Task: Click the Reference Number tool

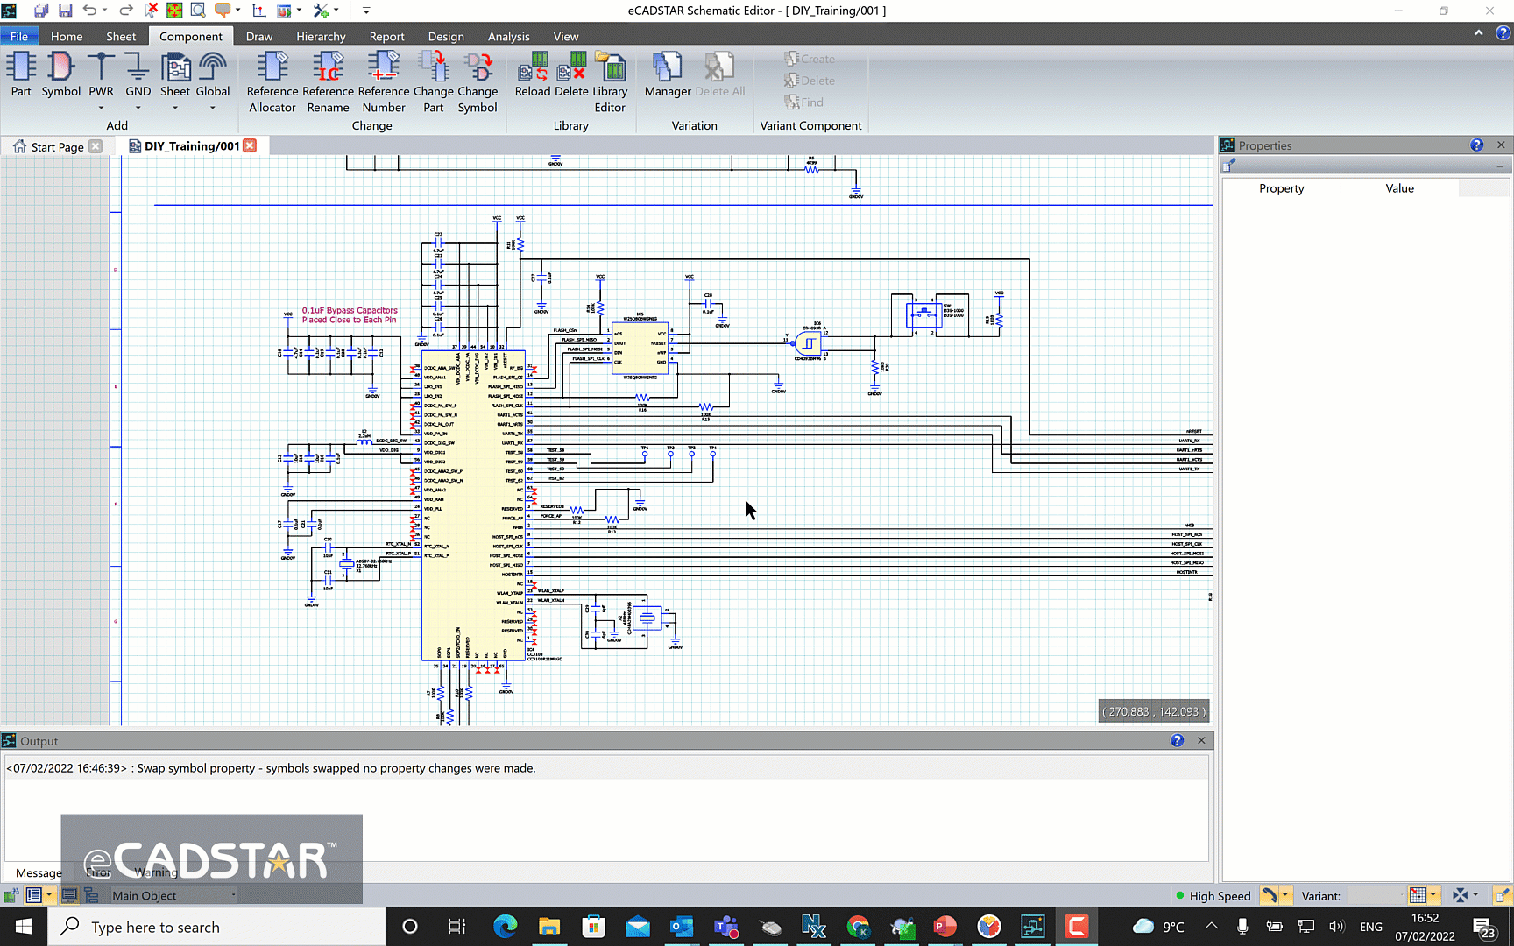Action: click(x=384, y=82)
